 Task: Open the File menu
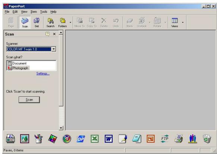(x=7, y=12)
